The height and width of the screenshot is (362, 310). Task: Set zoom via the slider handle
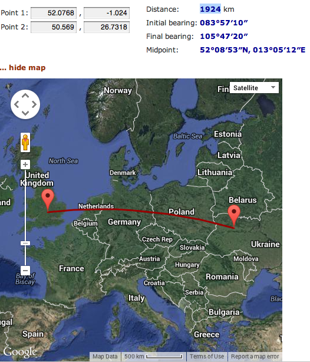tap(25, 243)
